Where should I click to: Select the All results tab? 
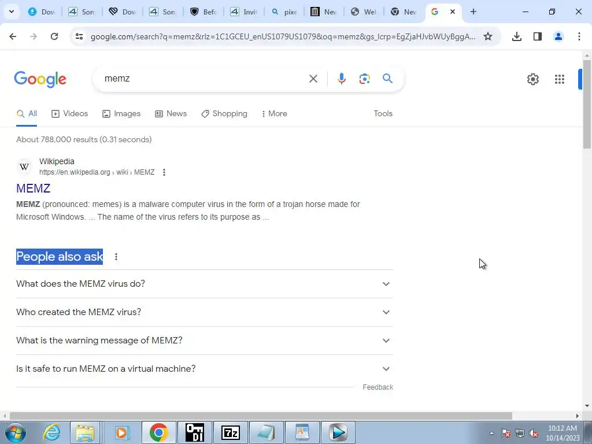coord(27,114)
